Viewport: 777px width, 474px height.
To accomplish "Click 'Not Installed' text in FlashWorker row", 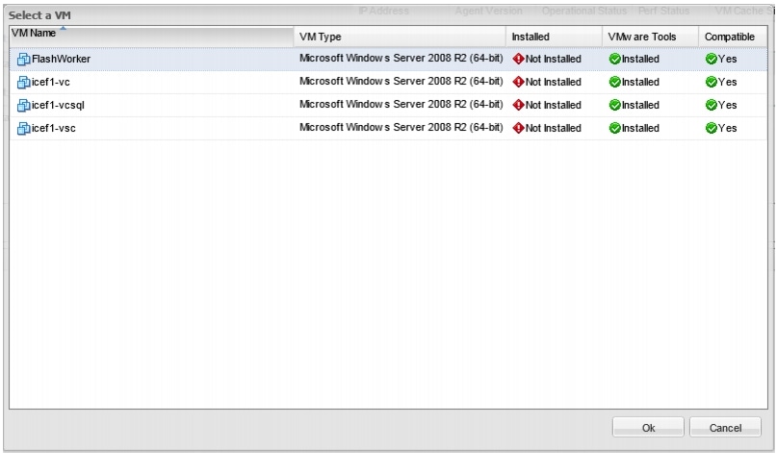I will click(x=553, y=59).
